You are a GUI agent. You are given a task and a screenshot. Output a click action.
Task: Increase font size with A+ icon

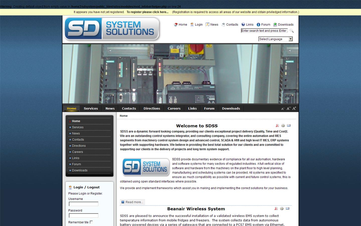tap(294, 108)
